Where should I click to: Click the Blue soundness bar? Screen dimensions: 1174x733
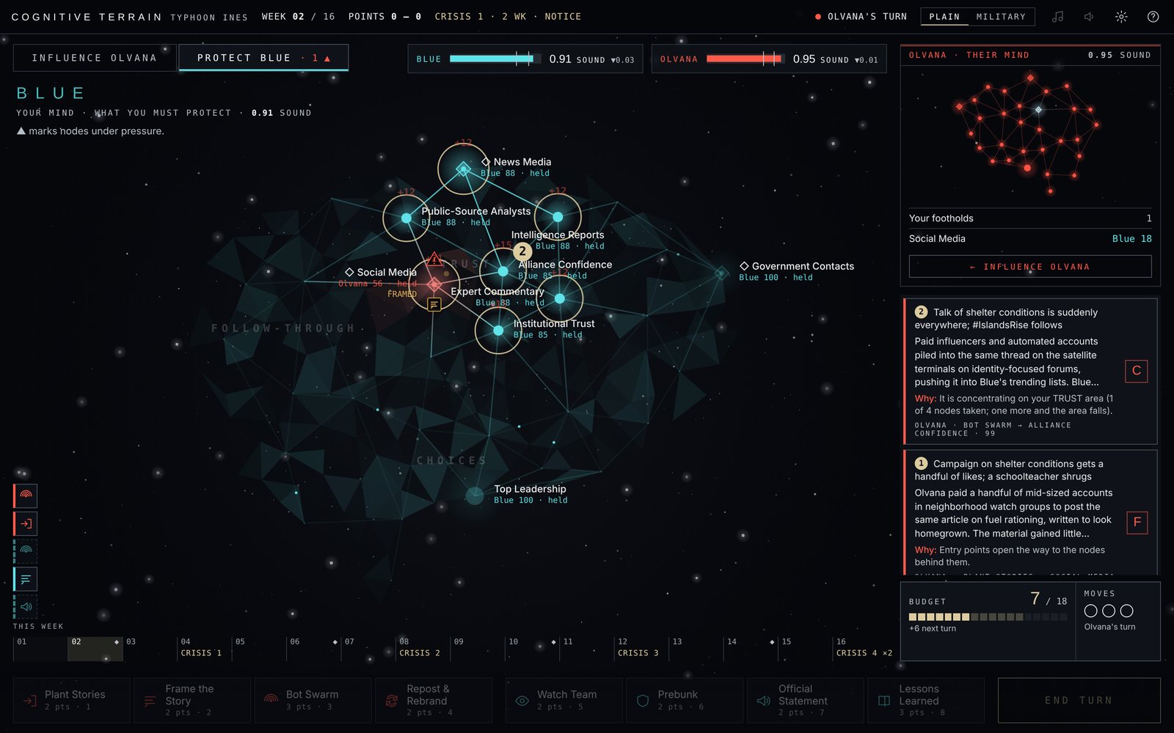495,59
